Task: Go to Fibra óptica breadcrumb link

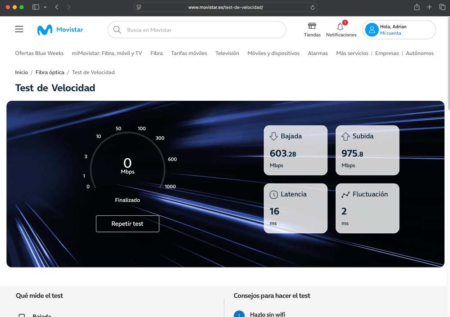Action: tap(51, 72)
